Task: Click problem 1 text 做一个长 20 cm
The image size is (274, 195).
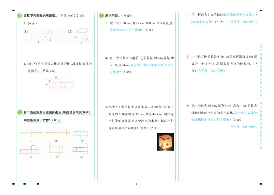Action: 120,23
